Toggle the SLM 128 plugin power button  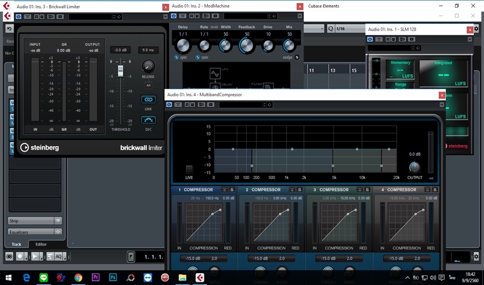pyautogui.click(x=370, y=39)
